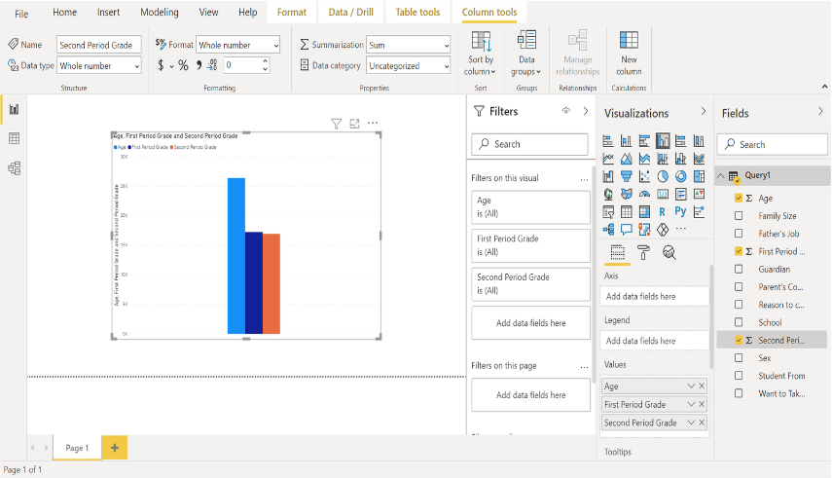The height and width of the screenshot is (478, 832).
Task: Add a new page with plus button
Action: (x=114, y=447)
